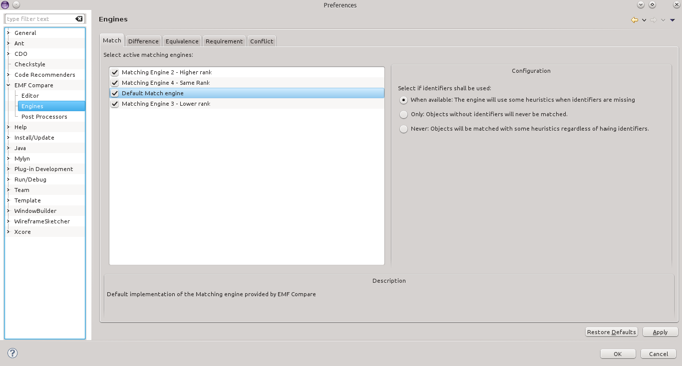
Task: Open the help question mark icon
Action: pos(13,353)
